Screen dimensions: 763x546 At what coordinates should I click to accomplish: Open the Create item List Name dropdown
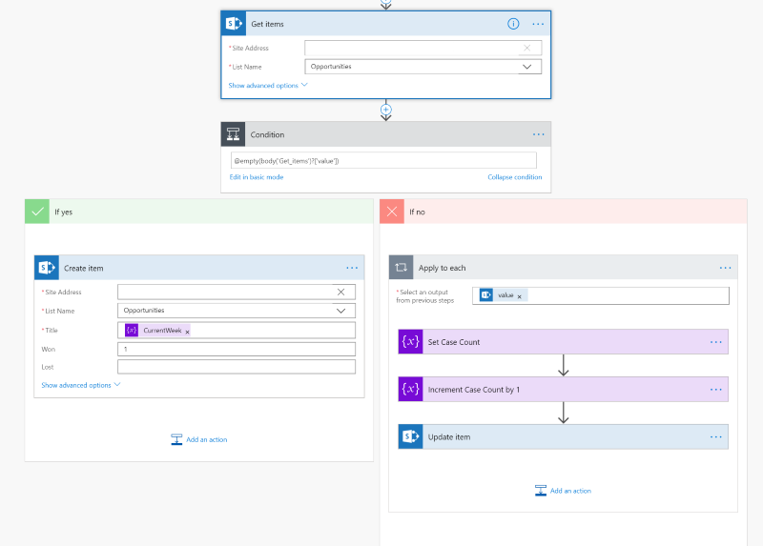click(341, 311)
